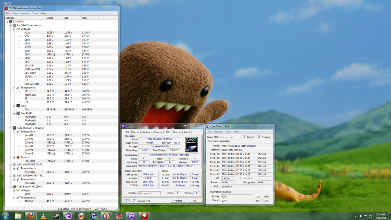Image resolution: width=391 pixels, height=220 pixels.
Task: Show hidden system tray icons
Action: click(x=355, y=216)
